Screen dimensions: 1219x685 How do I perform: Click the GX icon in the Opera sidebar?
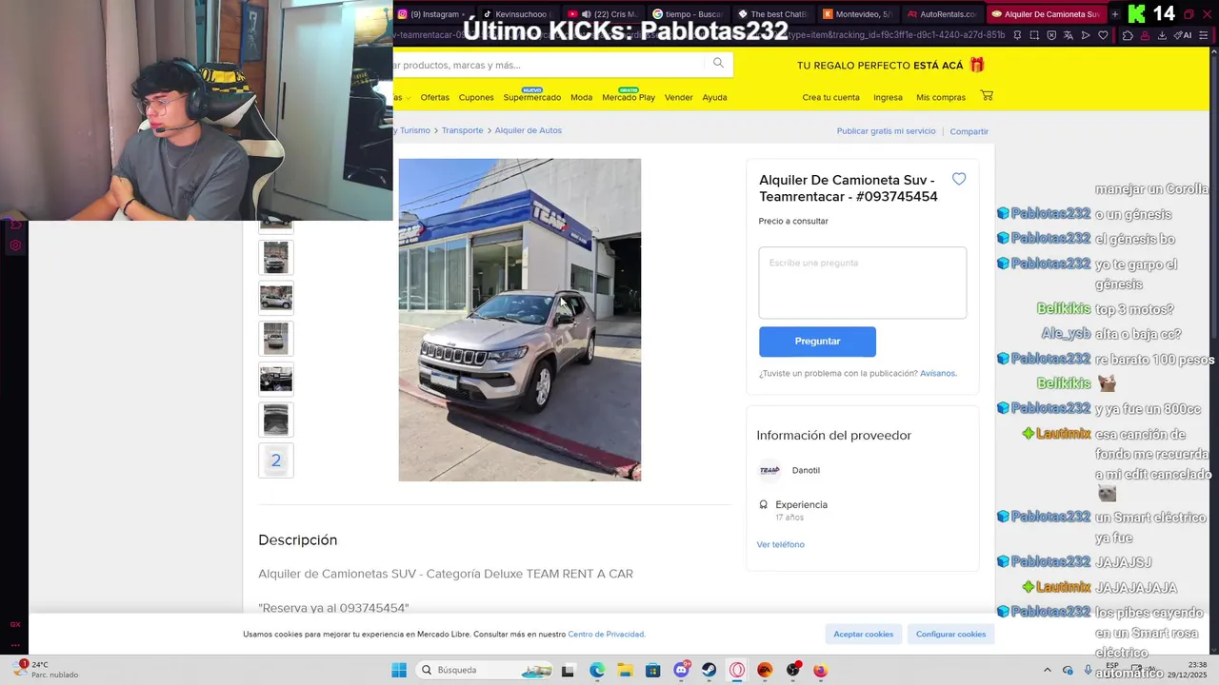pyautogui.click(x=15, y=625)
